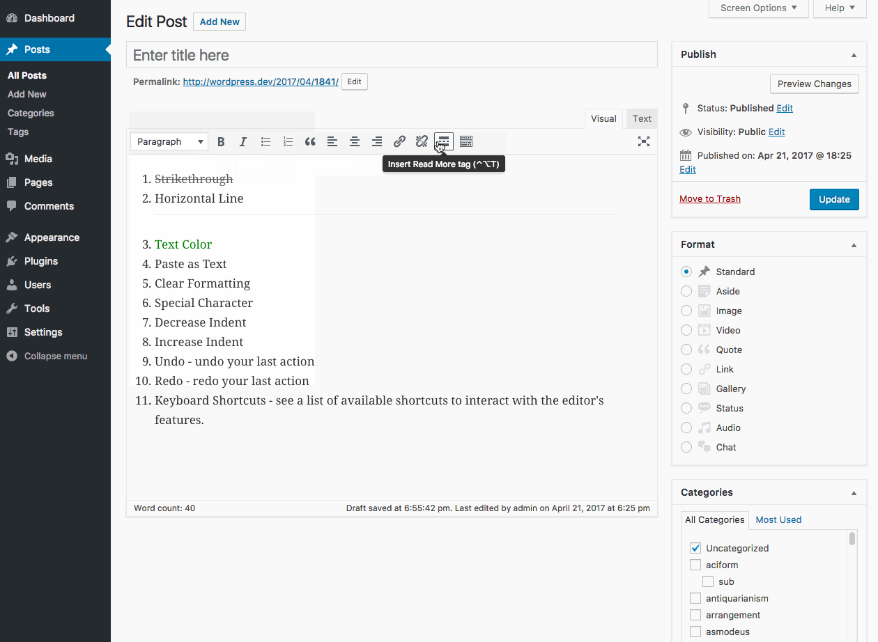Image resolution: width=878 pixels, height=642 pixels.
Task: Toggle bold formatting in editor toolbar
Action: pyautogui.click(x=221, y=142)
